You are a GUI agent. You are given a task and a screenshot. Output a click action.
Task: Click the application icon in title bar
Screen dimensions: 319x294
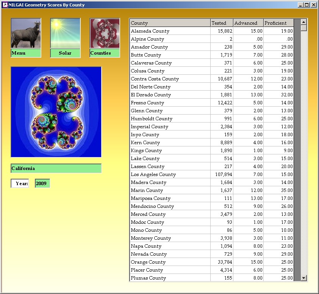pyautogui.click(x=5, y=5)
